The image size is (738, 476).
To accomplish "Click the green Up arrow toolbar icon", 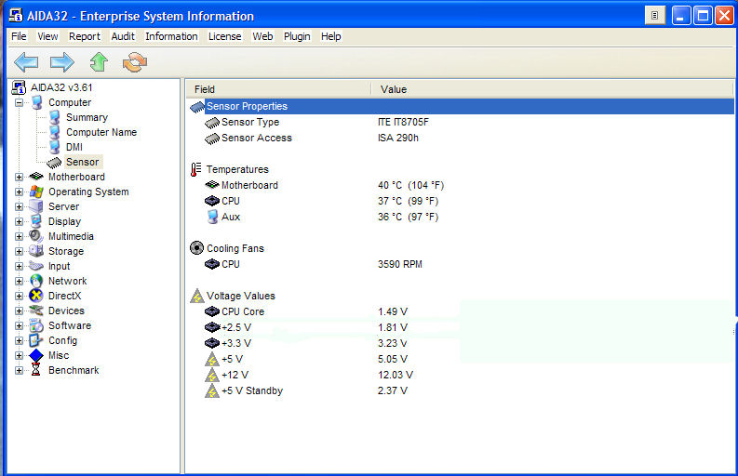I will point(99,62).
